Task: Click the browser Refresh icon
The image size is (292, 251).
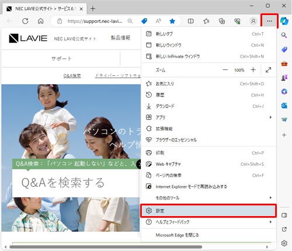Action: click(x=25, y=21)
